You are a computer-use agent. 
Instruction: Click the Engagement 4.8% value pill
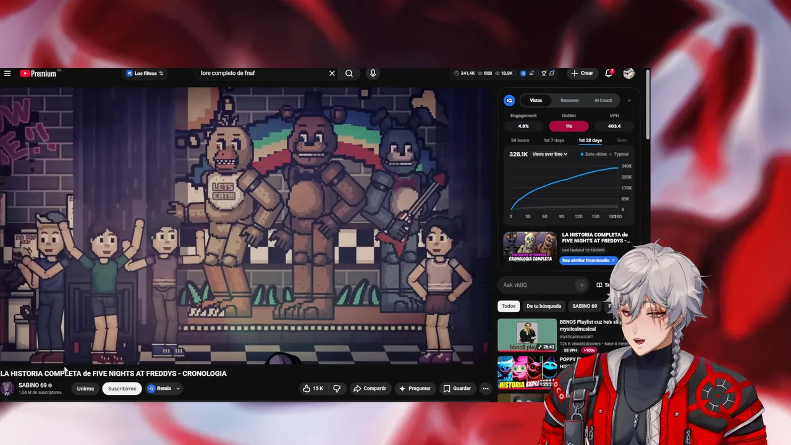pyautogui.click(x=523, y=126)
